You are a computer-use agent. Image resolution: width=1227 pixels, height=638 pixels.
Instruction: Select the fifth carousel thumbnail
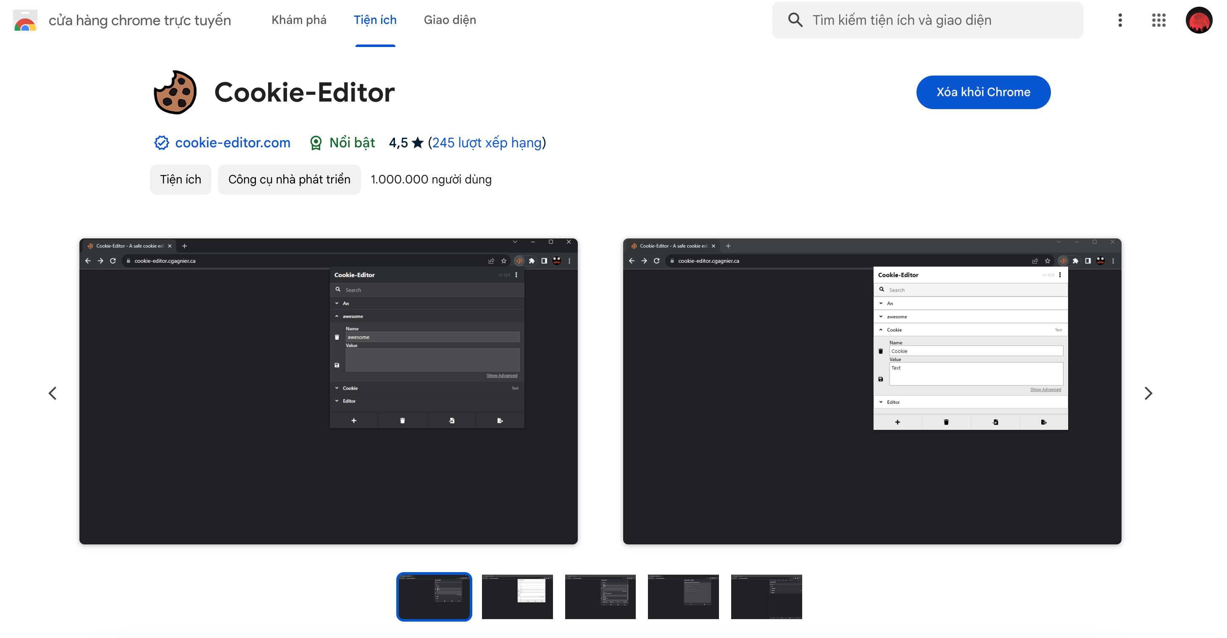coord(766,596)
